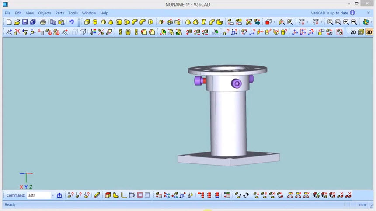Click the red shaded box icon at bottom
376x211 pixels.
coord(108,195)
